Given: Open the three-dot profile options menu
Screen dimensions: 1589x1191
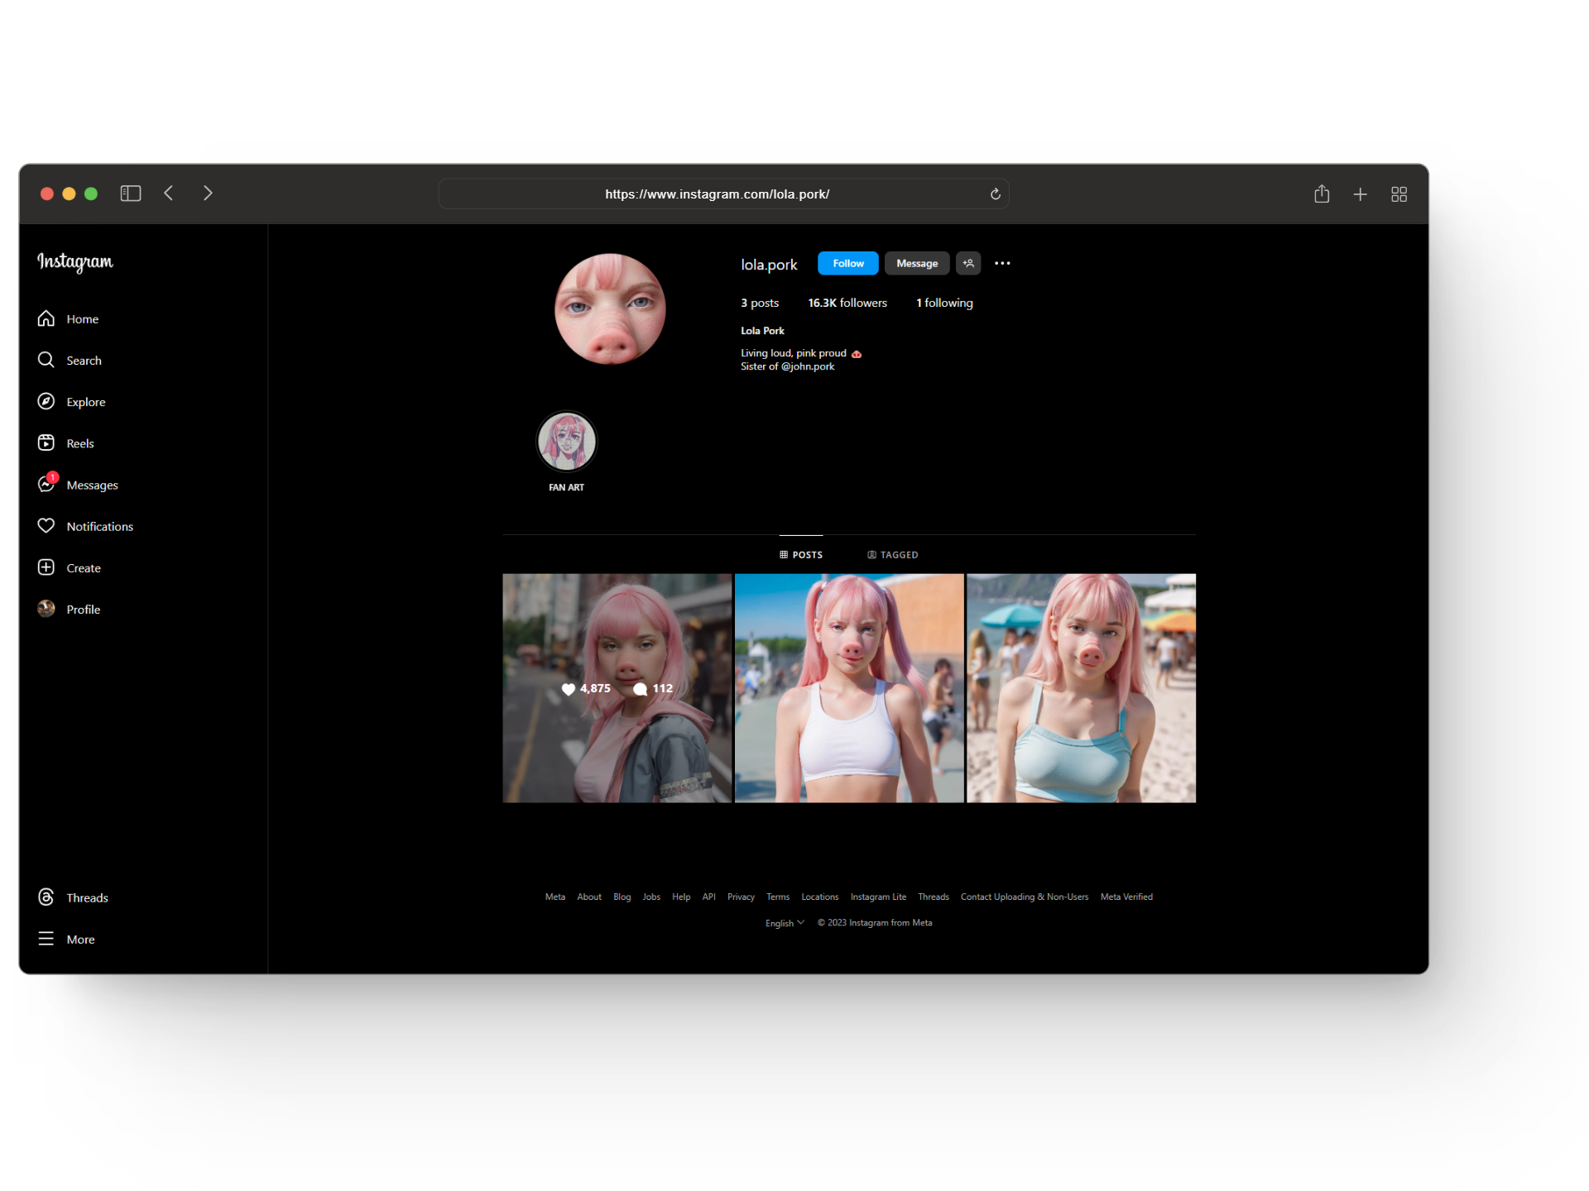Looking at the screenshot, I should (x=1002, y=263).
